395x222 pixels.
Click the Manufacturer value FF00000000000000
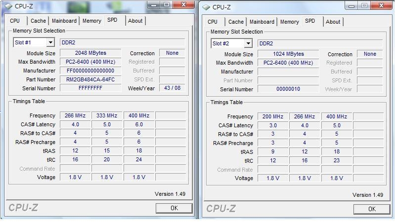point(90,71)
